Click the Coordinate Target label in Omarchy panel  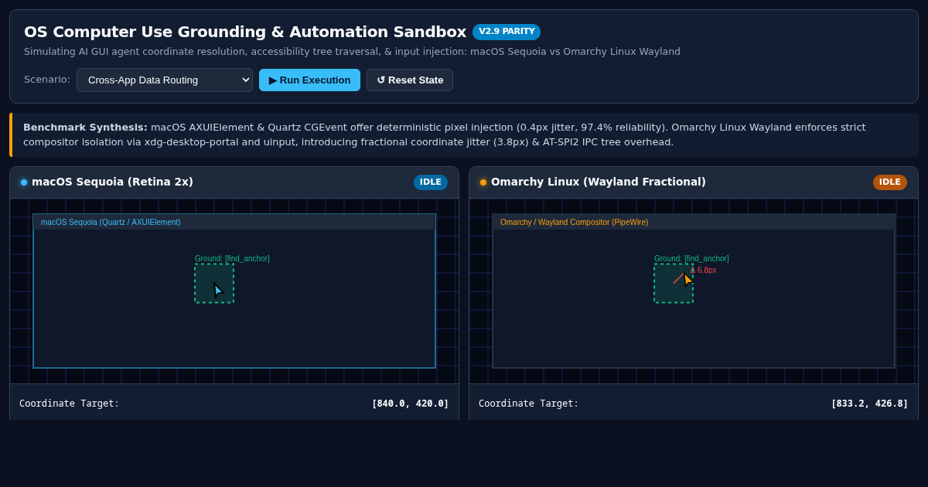(529, 404)
